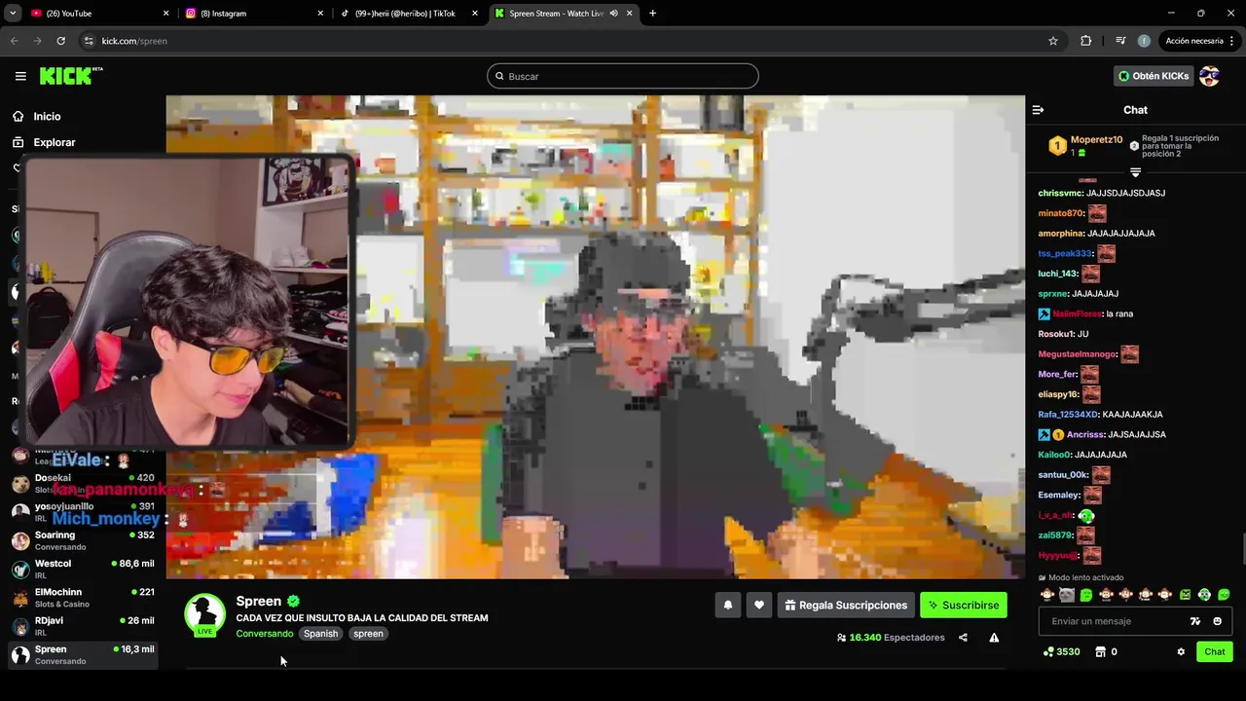The height and width of the screenshot is (701, 1246).
Task: Open the tab search dropdown arrow
Action: pos(13,14)
